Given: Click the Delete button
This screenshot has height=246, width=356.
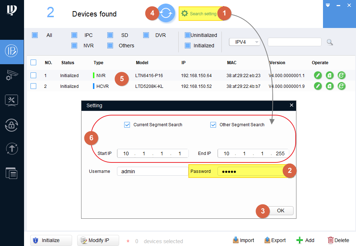Looking at the screenshot, I should (x=338, y=240).
